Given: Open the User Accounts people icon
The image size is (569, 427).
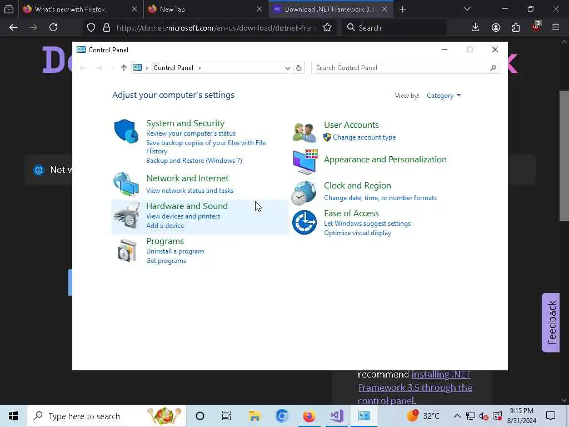Looking at the screenshot, I should click(x=304, y=132).
